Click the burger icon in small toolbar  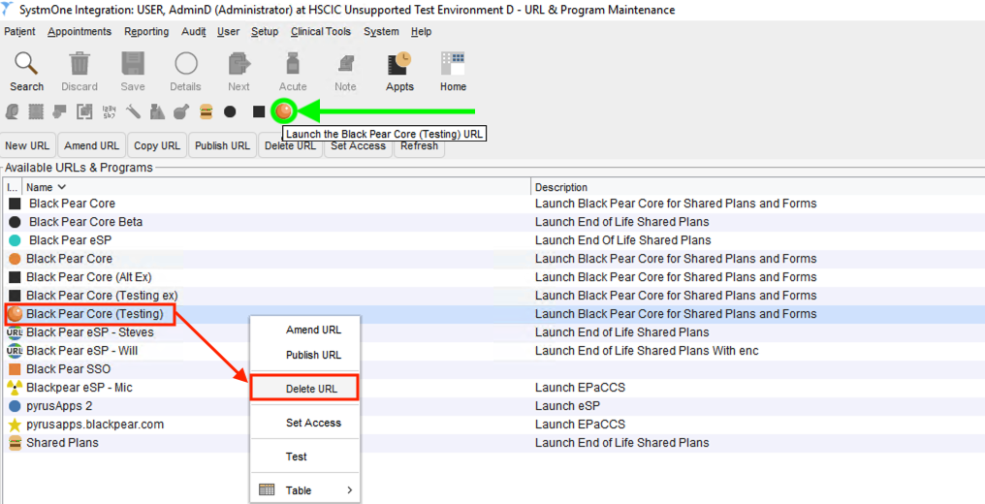coord(206,111)
